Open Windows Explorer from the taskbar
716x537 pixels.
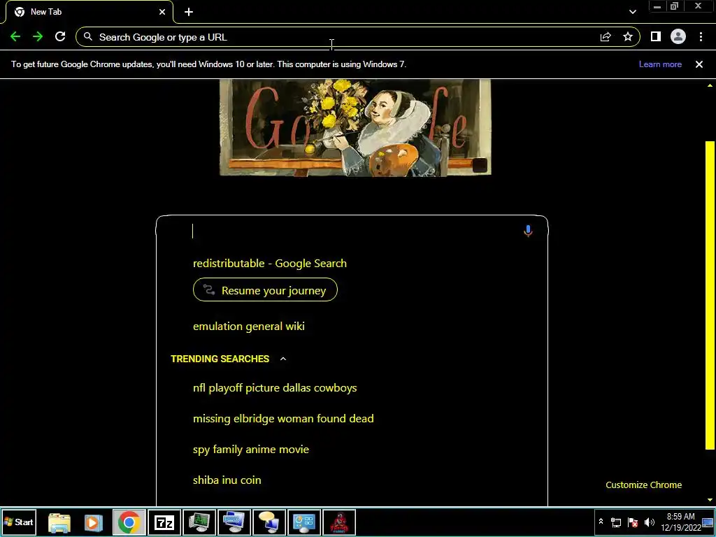point(59,522)
